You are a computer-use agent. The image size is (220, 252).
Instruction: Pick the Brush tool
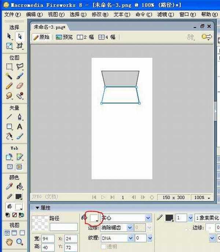point(20,76)
